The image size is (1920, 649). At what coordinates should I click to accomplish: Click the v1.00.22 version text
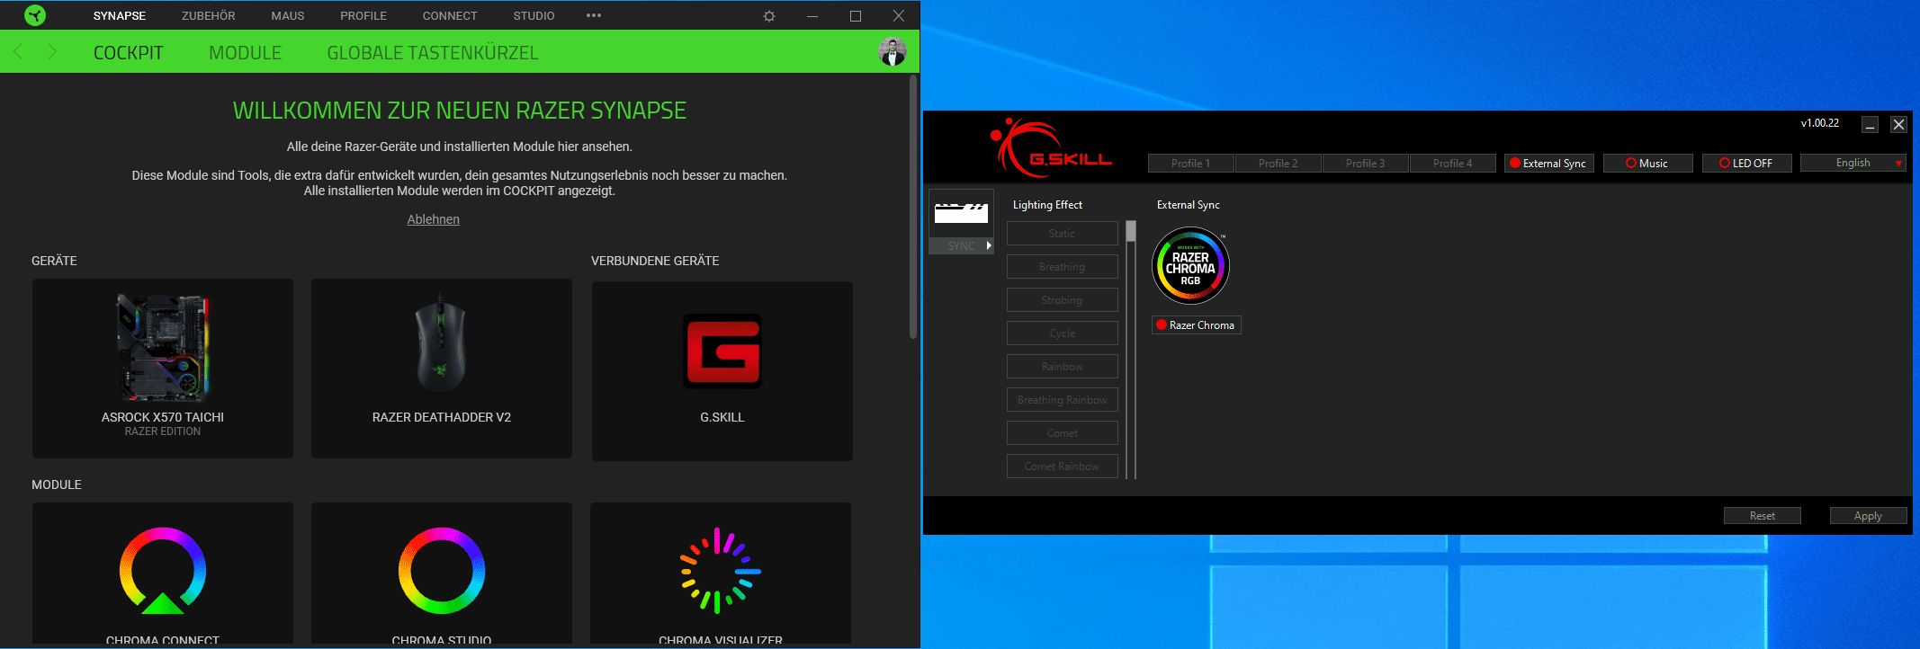(x=1819, y=123)
